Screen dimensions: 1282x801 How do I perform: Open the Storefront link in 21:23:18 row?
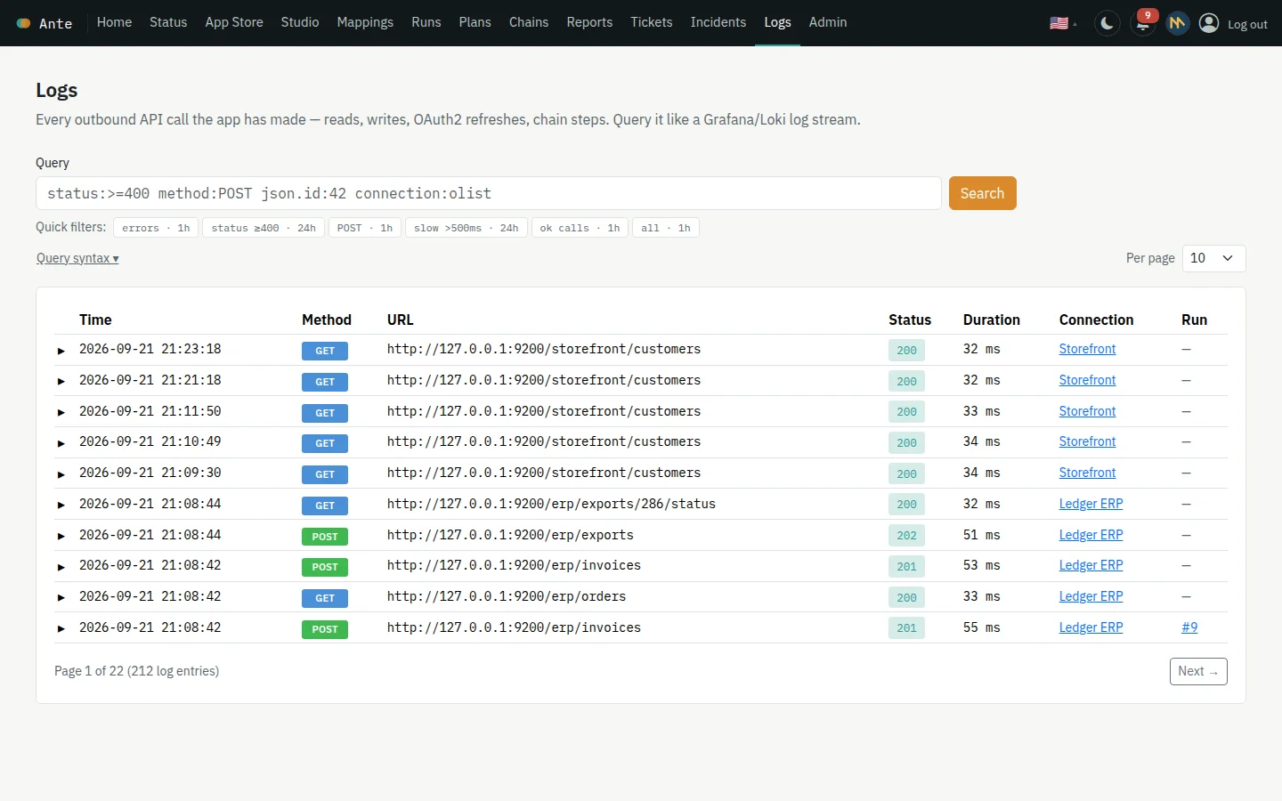1087,349
